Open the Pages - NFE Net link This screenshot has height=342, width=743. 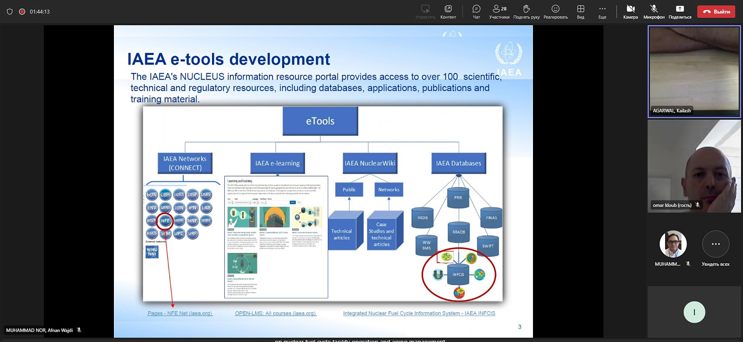(x=180, y=313)
